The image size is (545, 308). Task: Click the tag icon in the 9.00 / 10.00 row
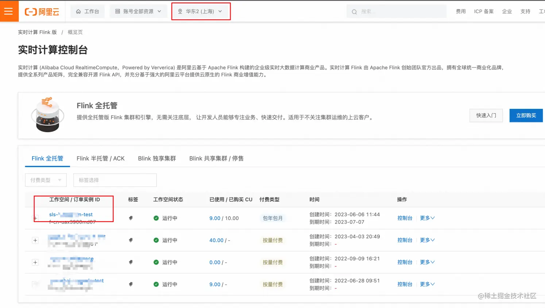pyautogui.click(x=131, y=218)
